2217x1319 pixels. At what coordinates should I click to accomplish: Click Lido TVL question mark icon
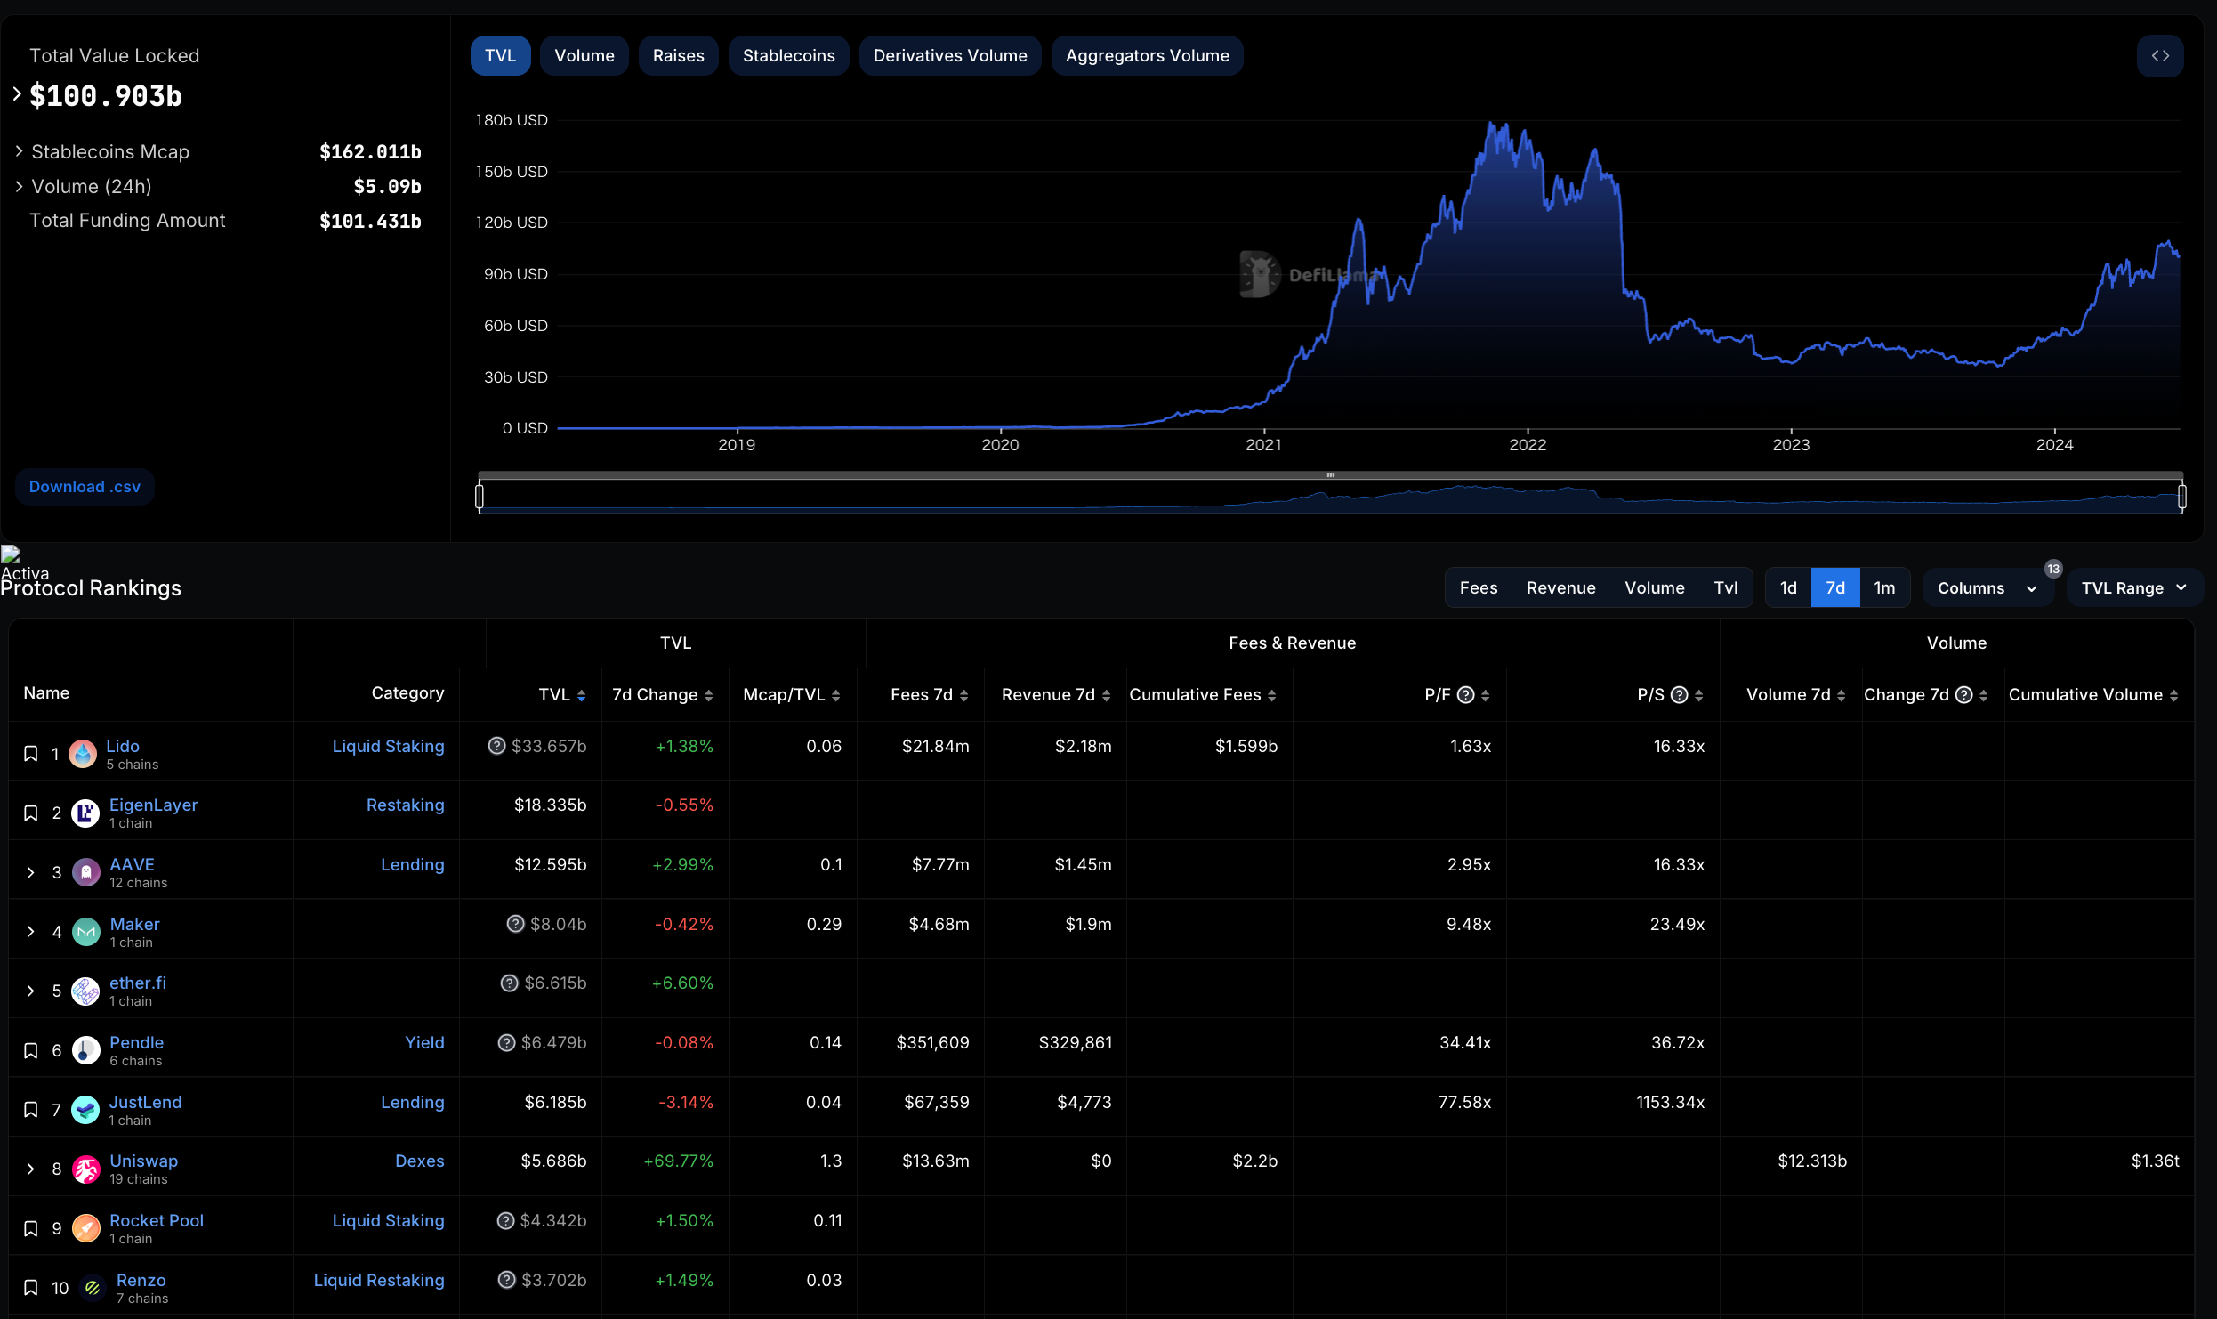[x=496, y=746]
